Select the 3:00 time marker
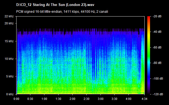 100,99
